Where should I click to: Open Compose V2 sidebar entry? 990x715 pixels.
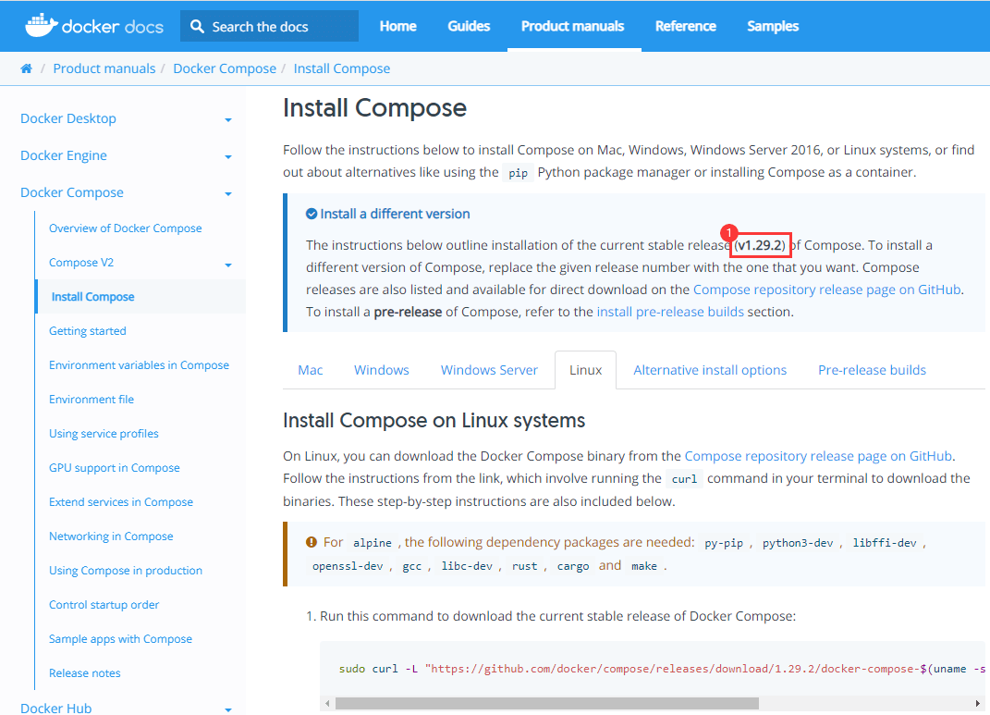(81, 262)
